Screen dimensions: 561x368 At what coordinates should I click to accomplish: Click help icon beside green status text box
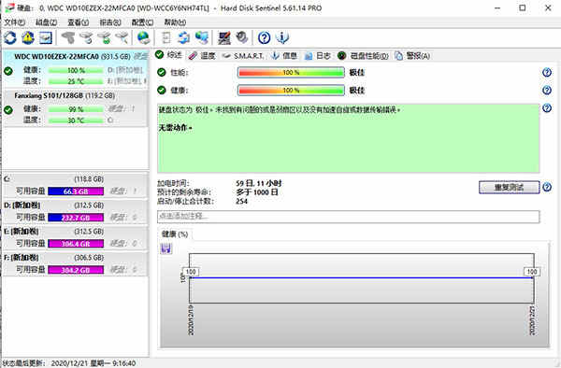tap(547, 108)
